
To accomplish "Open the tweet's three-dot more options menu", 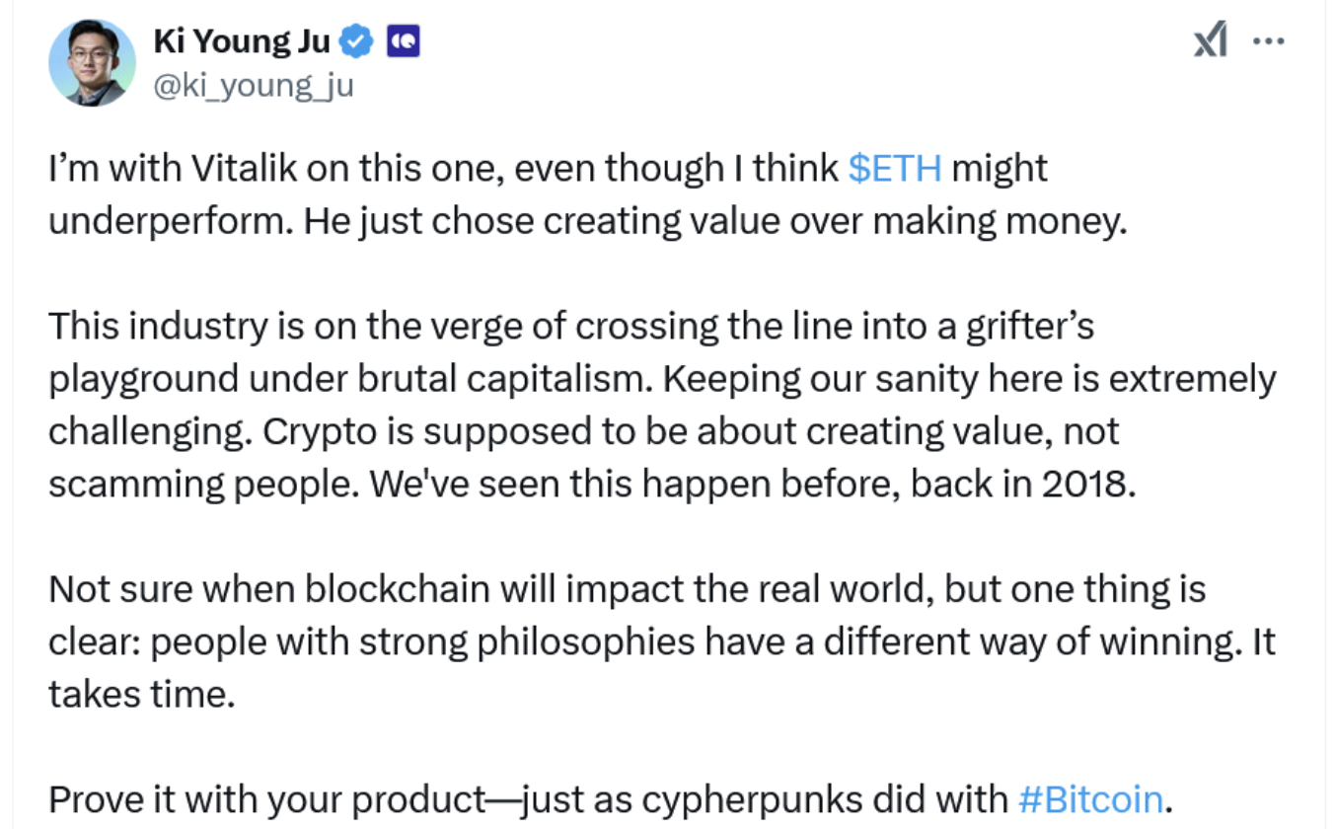I will point(1268,40).
